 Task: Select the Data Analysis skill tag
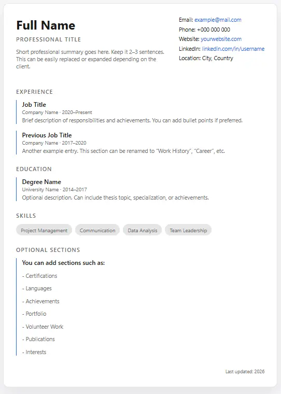click(x=142, y=230)
